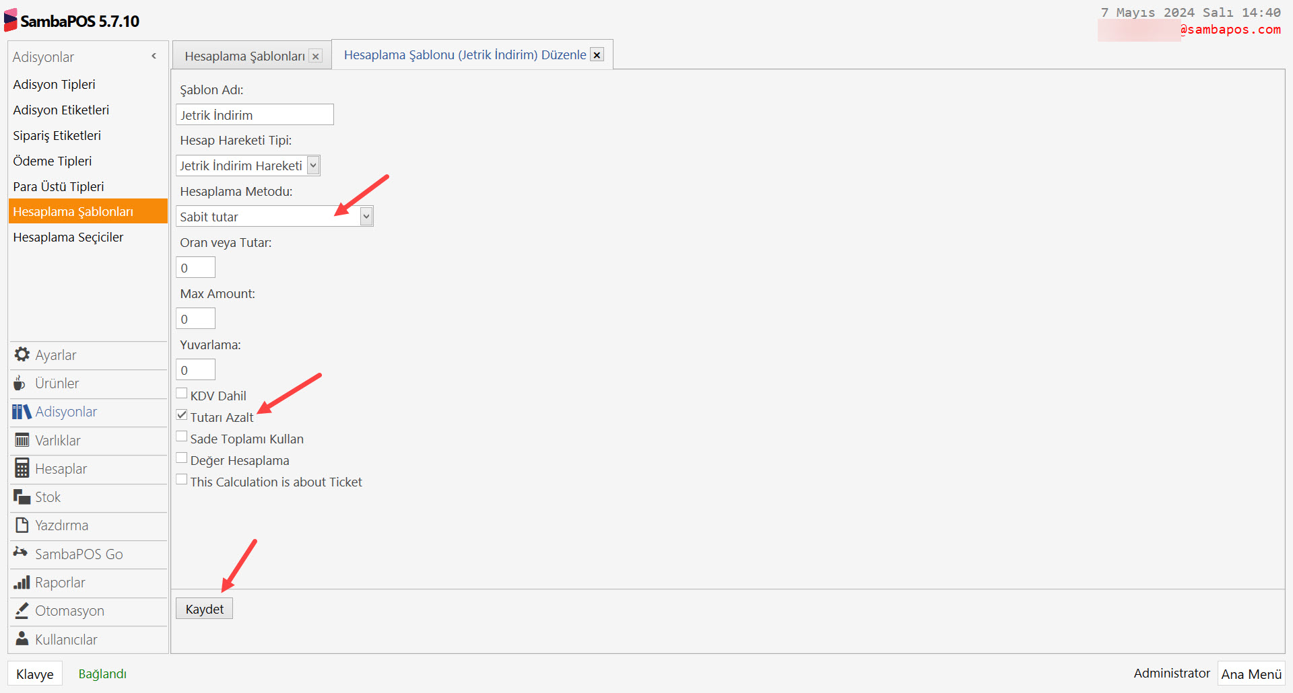The height and width of the screenshot is (693, 1293).
Task: Open the Yazdırma page icon
Action: click(22, 525)
